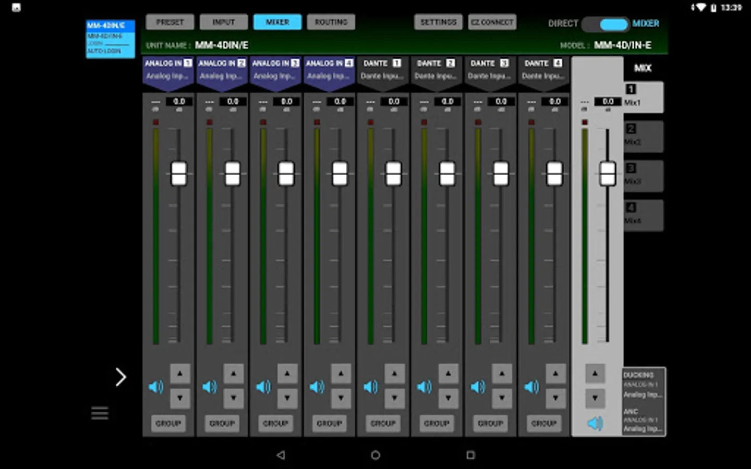Switch to the Mix3 output bus
The image size is (751, 469).
pos(644,176)
